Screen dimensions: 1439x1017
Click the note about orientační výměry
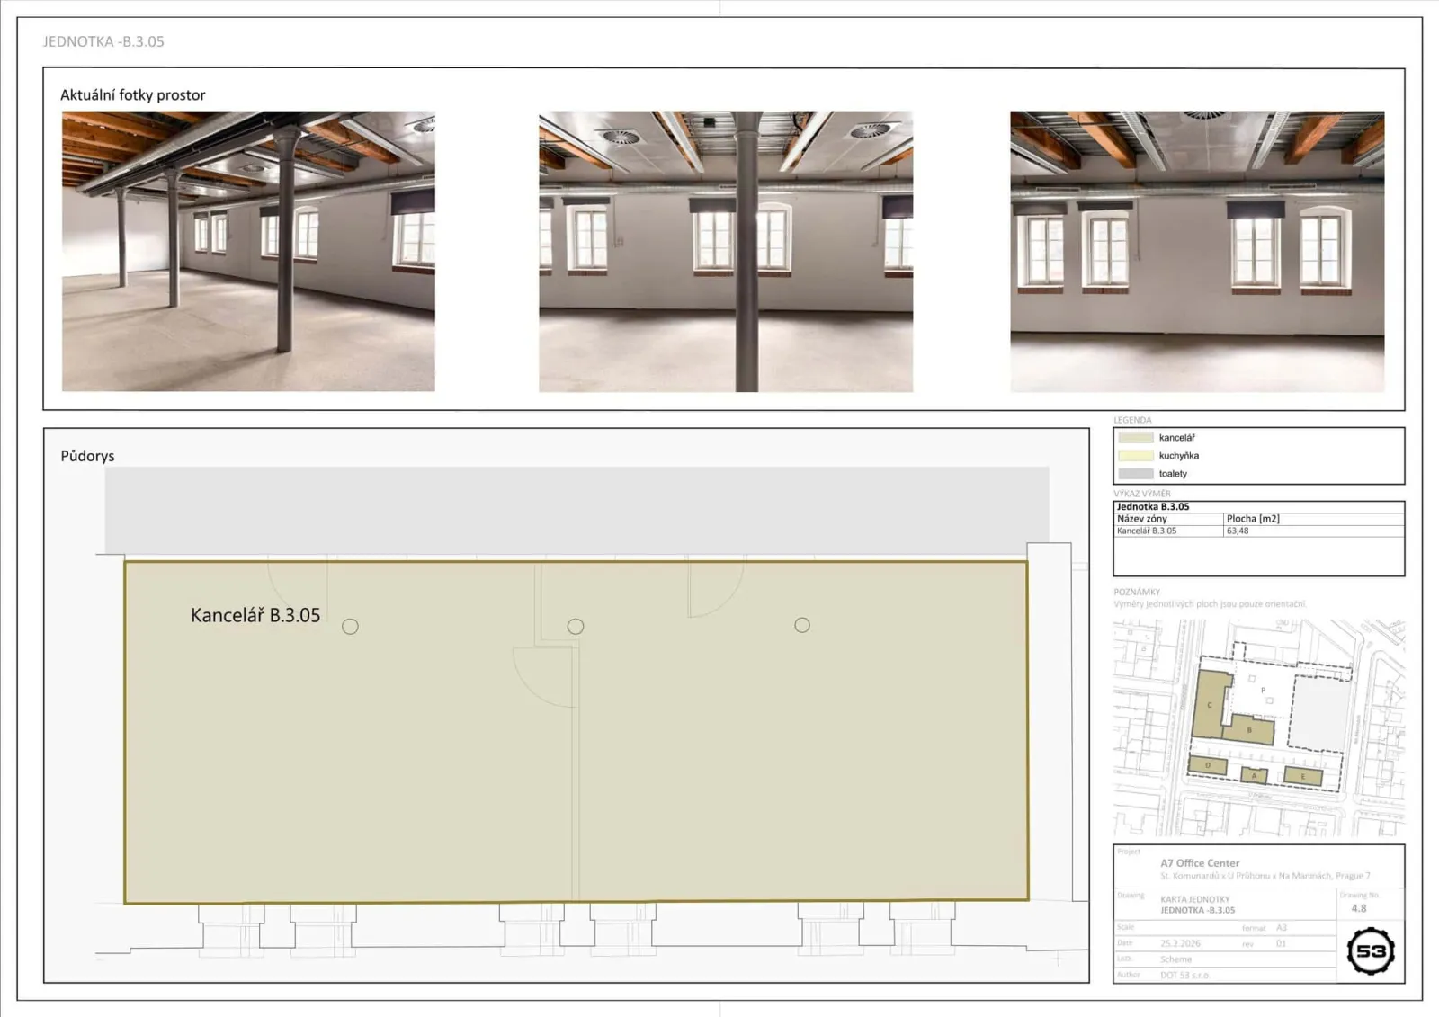(1210, 604)
